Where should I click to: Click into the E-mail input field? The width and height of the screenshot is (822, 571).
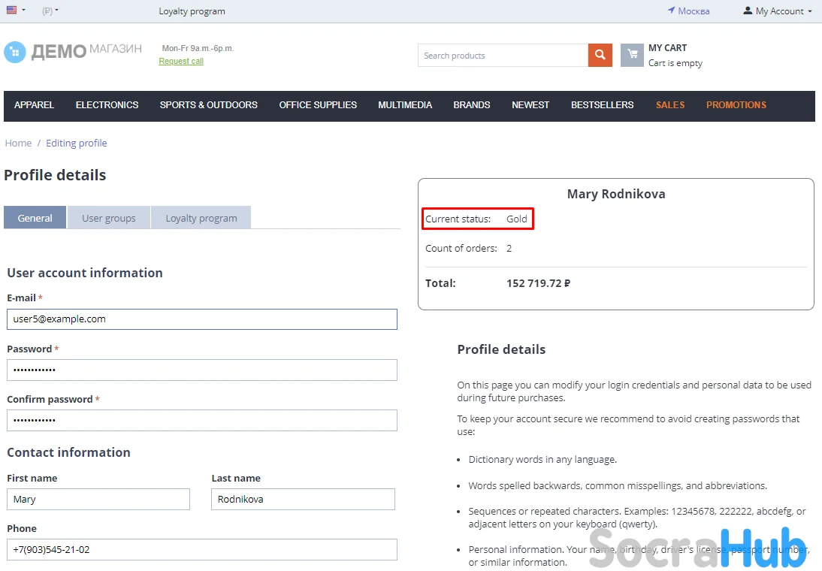[x=201, y=319]
